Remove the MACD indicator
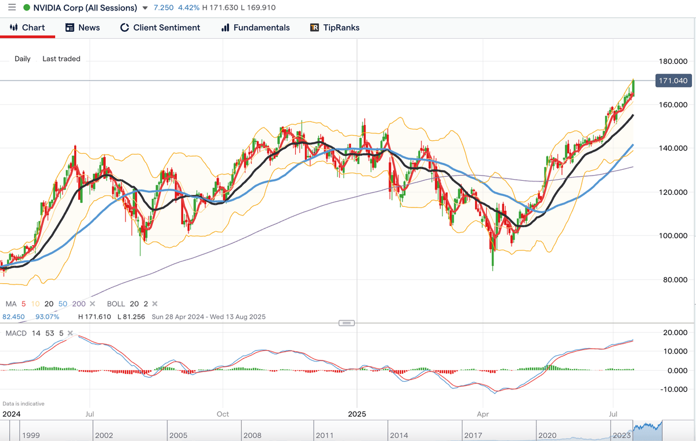Viewport: 696px width, 441px height. [70, 333]
